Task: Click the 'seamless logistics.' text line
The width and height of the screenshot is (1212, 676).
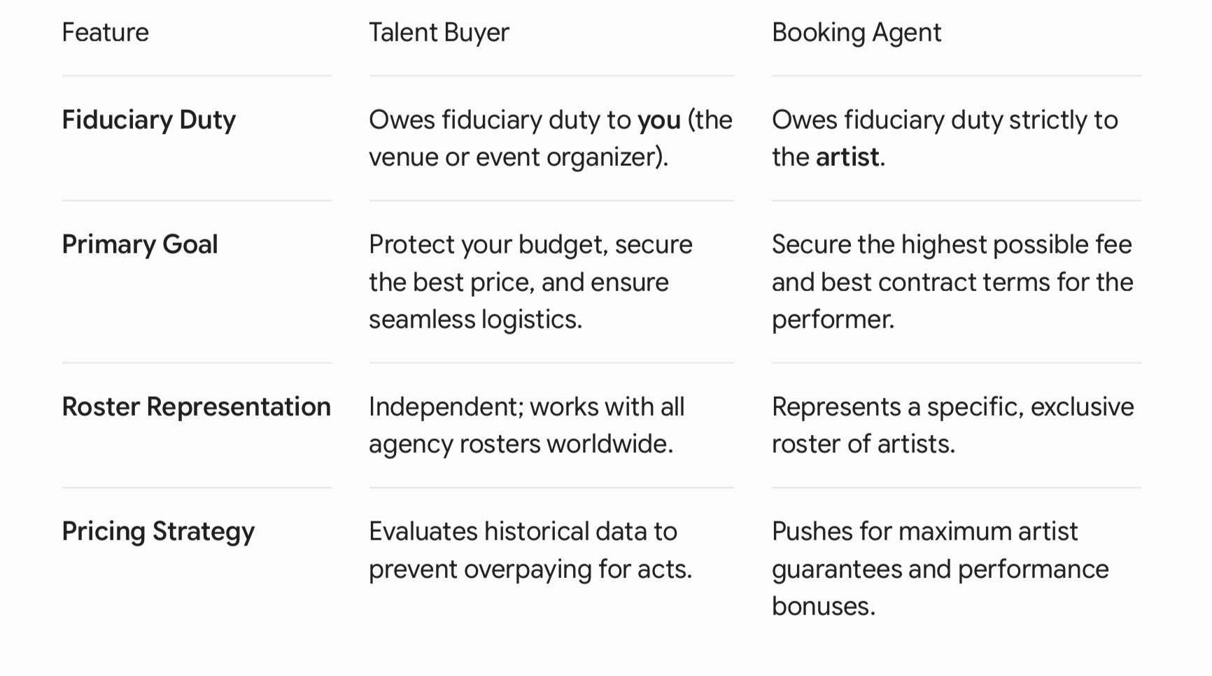Action: [x=475, y=319]
